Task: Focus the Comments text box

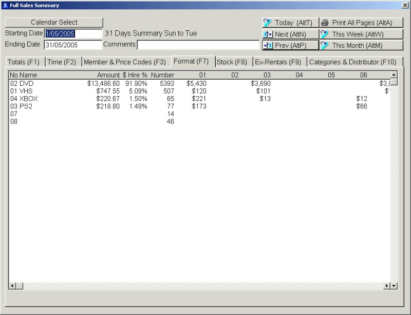Action: coord(198,45)
